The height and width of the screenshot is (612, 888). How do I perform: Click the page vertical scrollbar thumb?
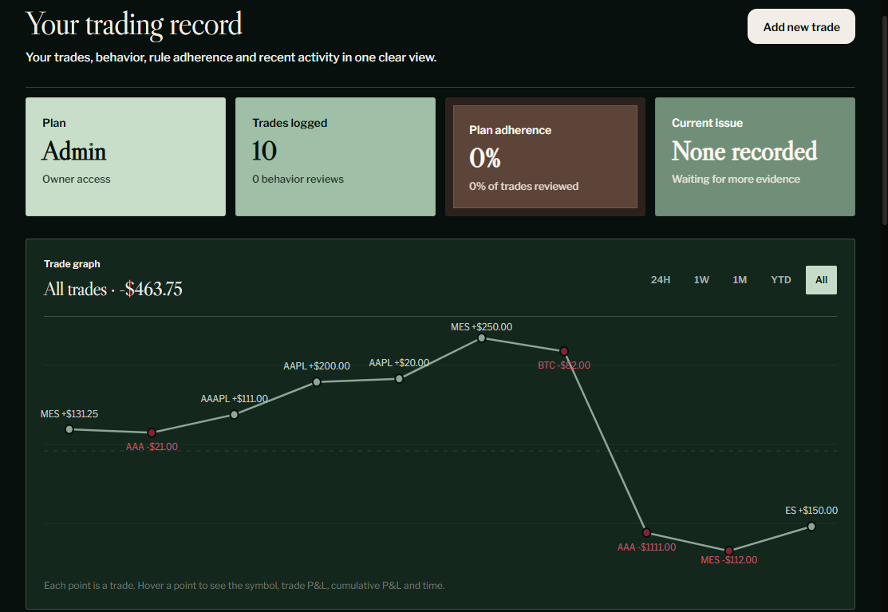885,122
